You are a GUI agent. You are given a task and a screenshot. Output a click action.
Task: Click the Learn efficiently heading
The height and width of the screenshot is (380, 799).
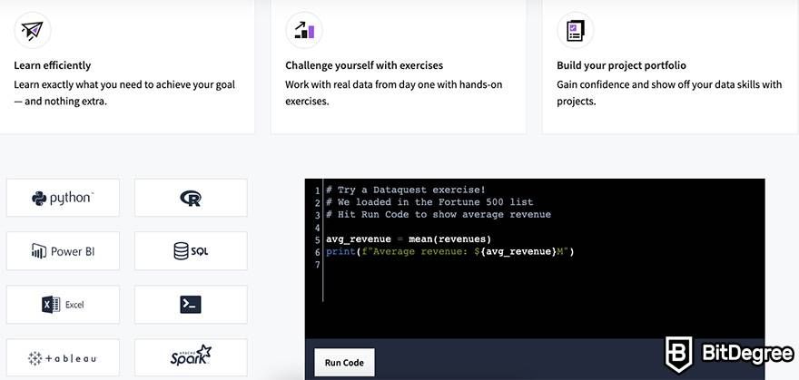coord(53,65)
